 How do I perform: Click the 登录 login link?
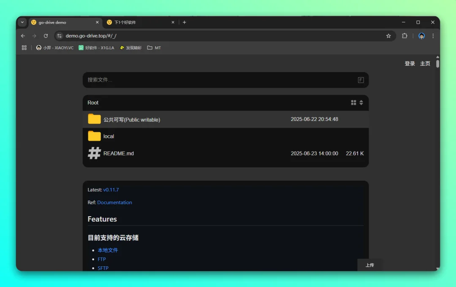410,64
